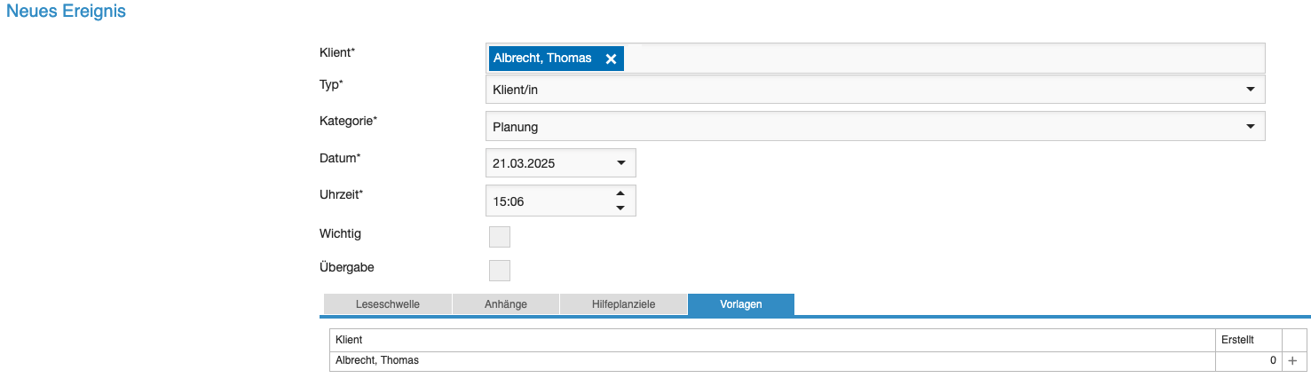This screenshot has height=378, width=1311.
Task: Switch to the Hilfeplanziele tab
Action: click(x=623, y=304)
